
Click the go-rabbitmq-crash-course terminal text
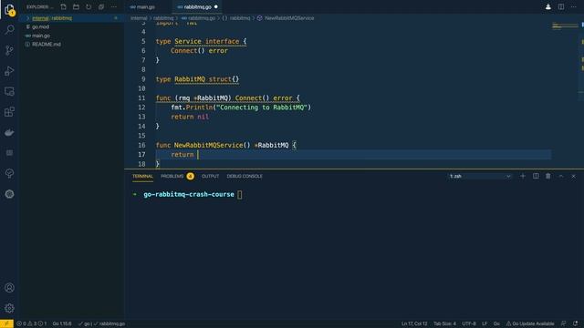pyautogui.click(x=189, y=194)
